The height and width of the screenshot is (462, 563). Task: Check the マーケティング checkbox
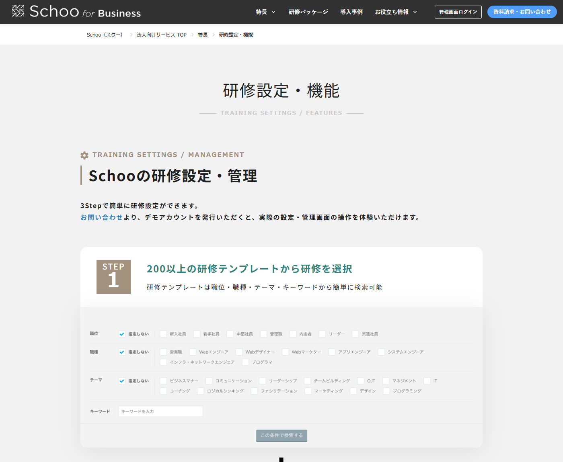308,391
